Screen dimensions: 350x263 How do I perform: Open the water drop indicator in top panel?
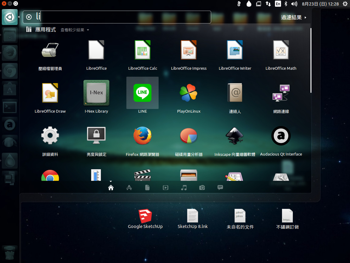point(249,4)
